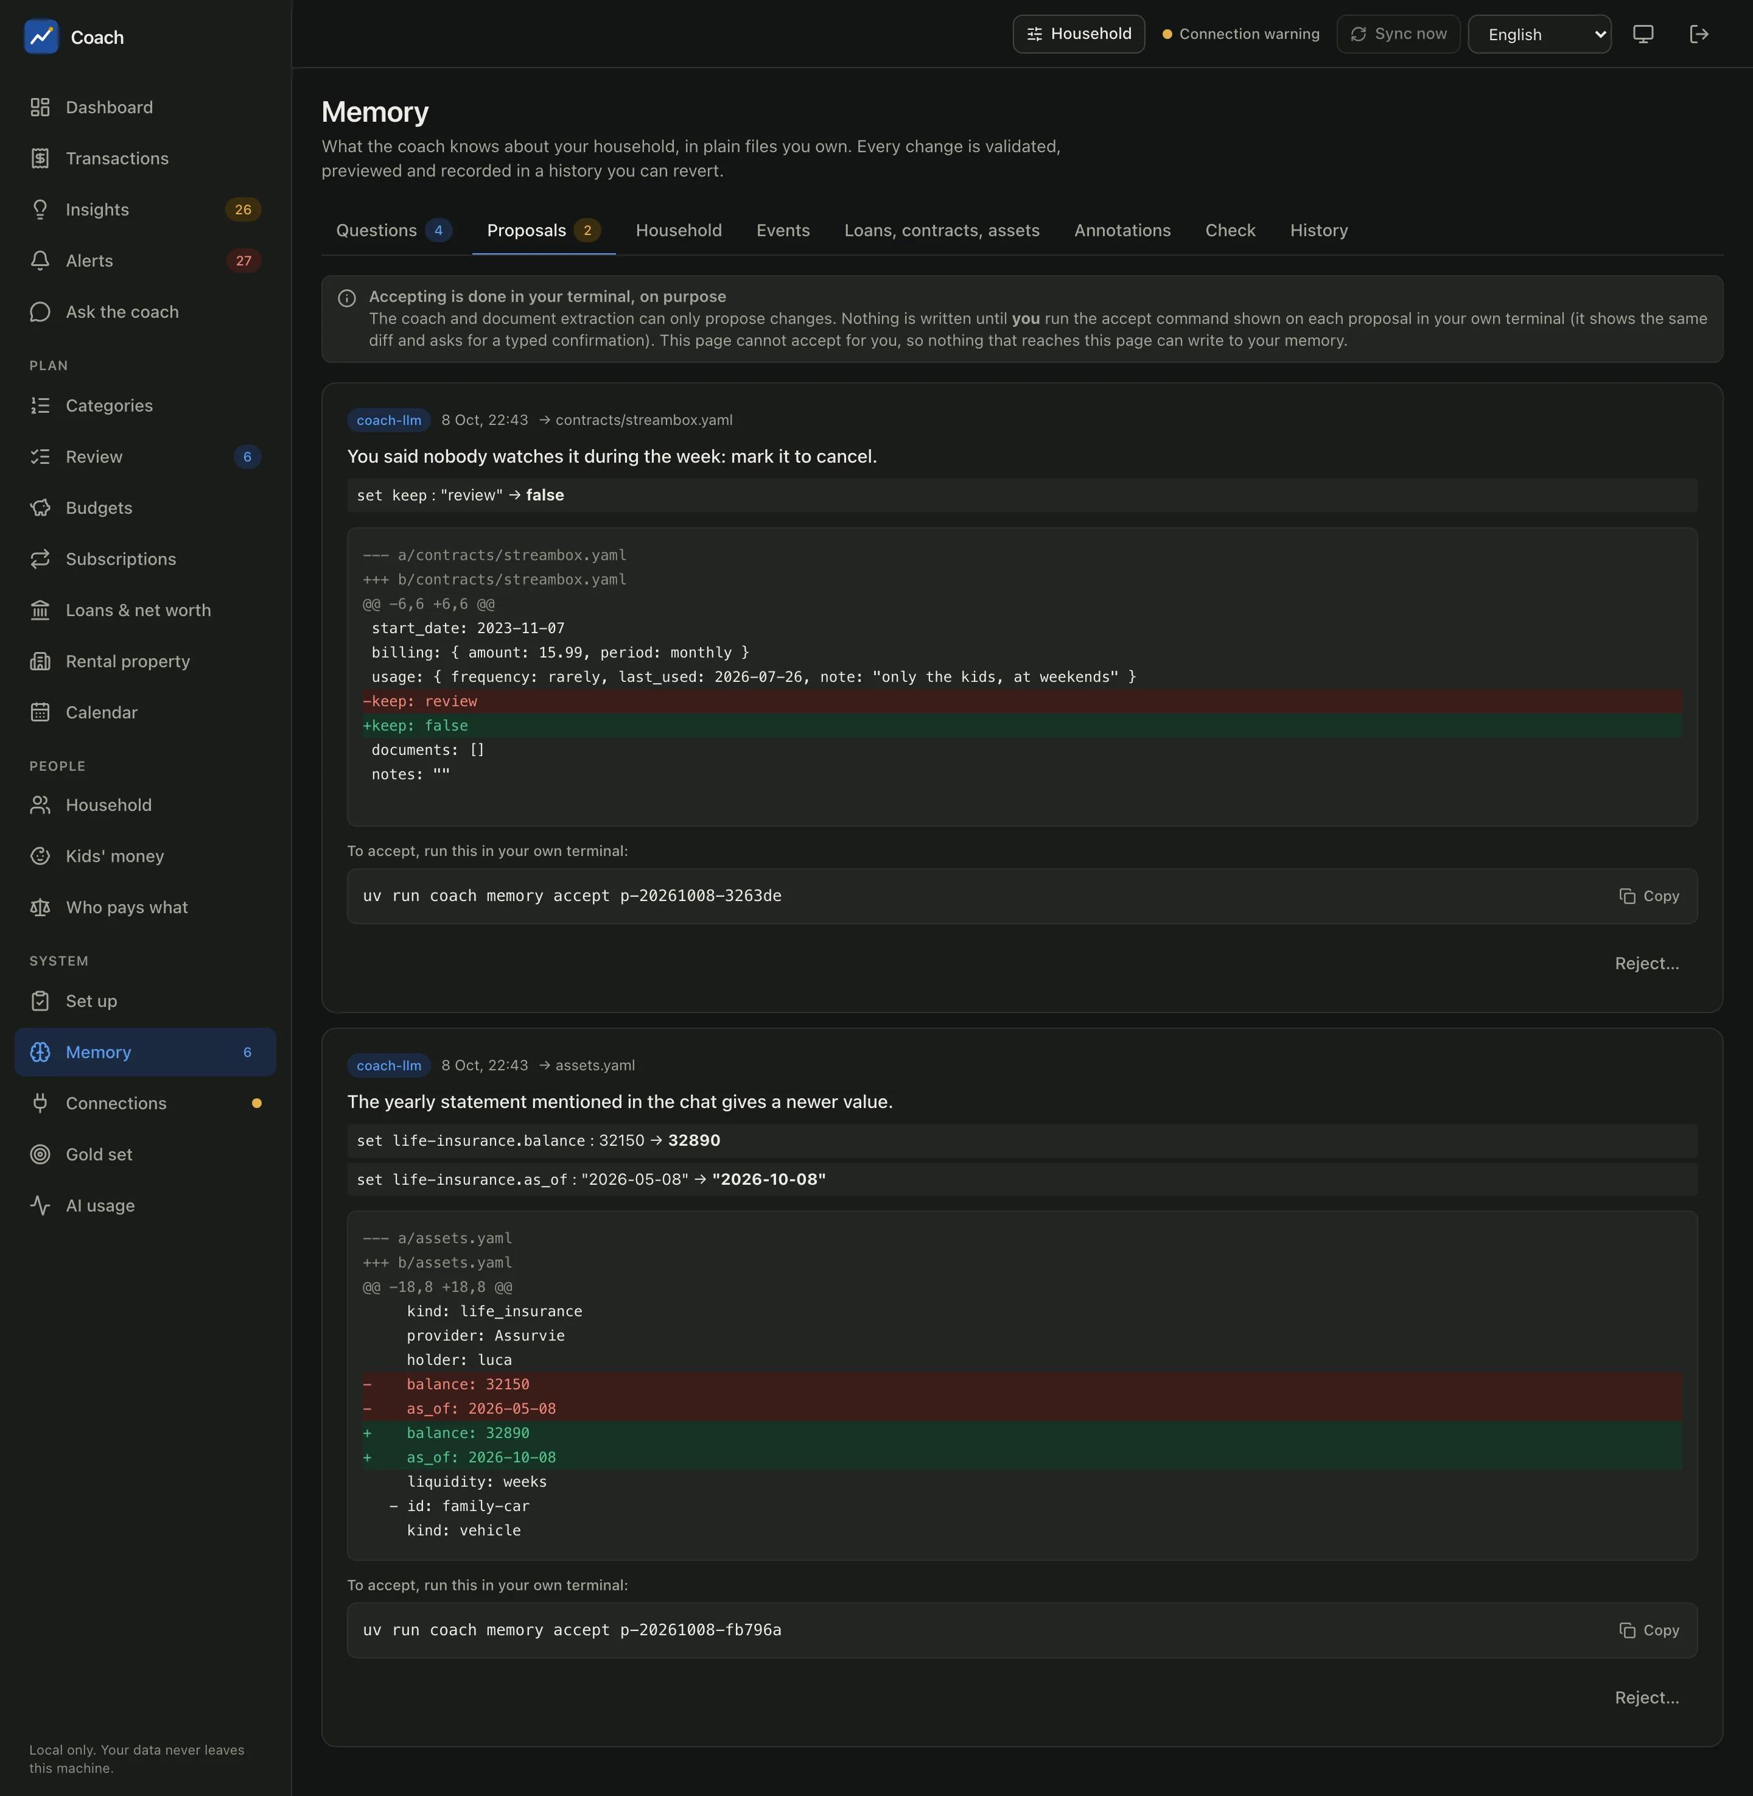This screenshot has height=1796, width=1753.
Task: Click the Coach logo icon
Action: click(x=41, y=37)
